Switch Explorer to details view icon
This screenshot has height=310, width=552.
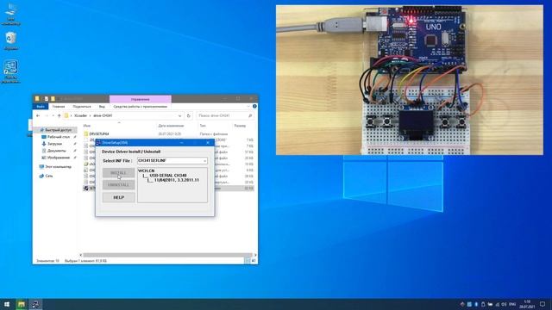coord(248,261)
